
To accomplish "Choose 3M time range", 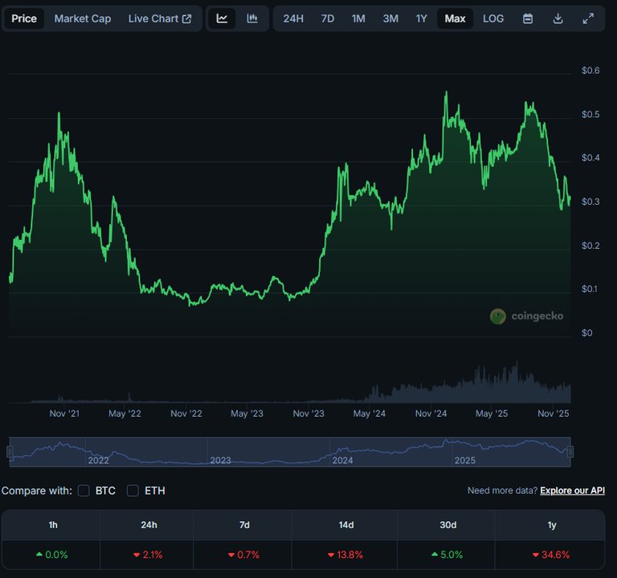I will 390,18.
